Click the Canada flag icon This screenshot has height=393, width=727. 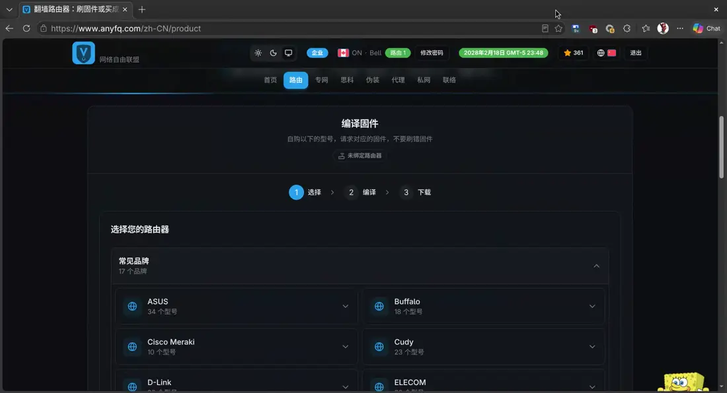[x=343, y=53]
